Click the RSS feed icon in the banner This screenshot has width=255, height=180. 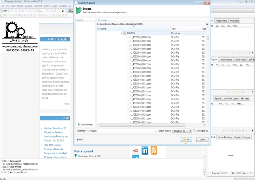pos(154,151)
